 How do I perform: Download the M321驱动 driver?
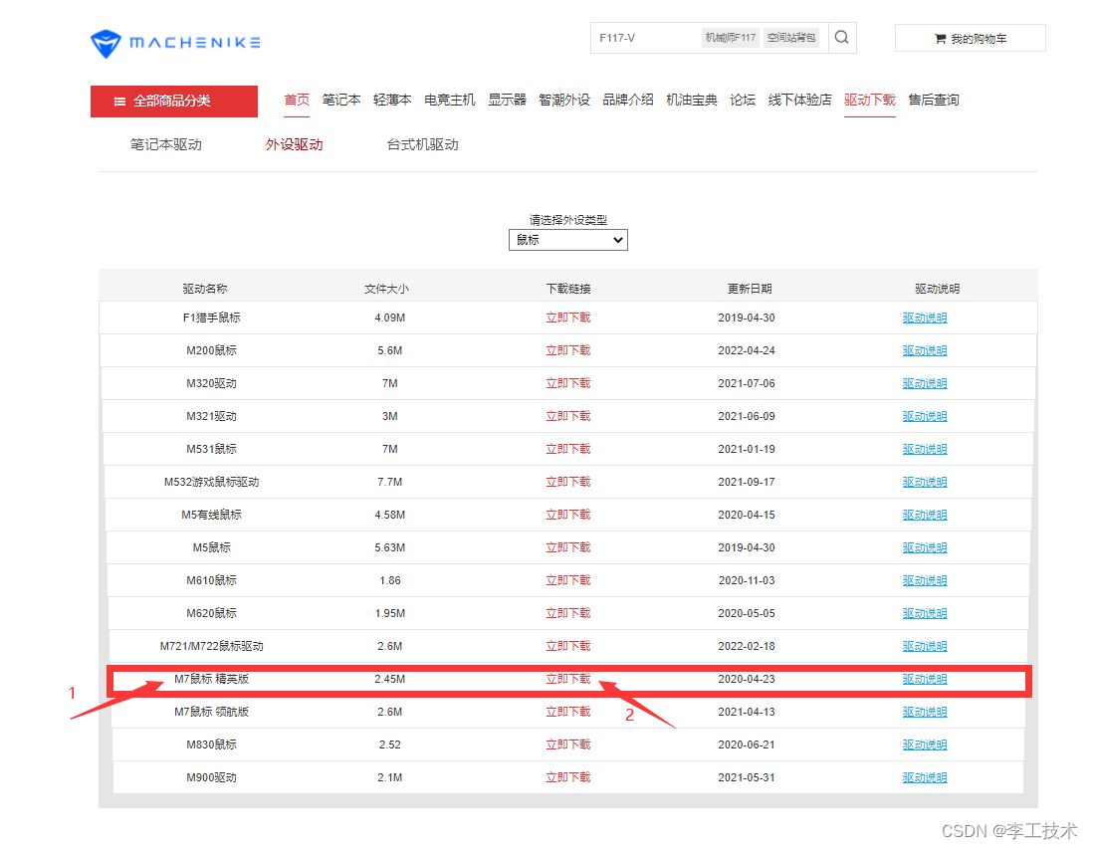[568, 415]
